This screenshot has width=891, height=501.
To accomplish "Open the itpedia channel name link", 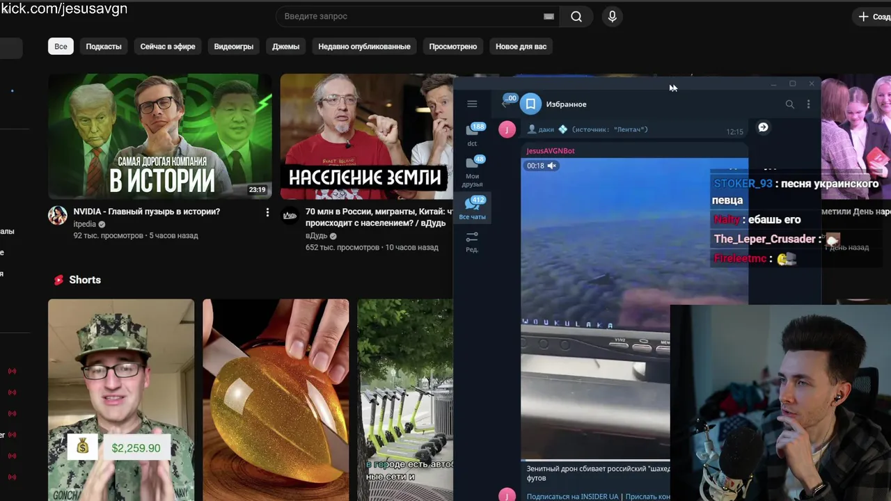I will [x=85, y=224].
